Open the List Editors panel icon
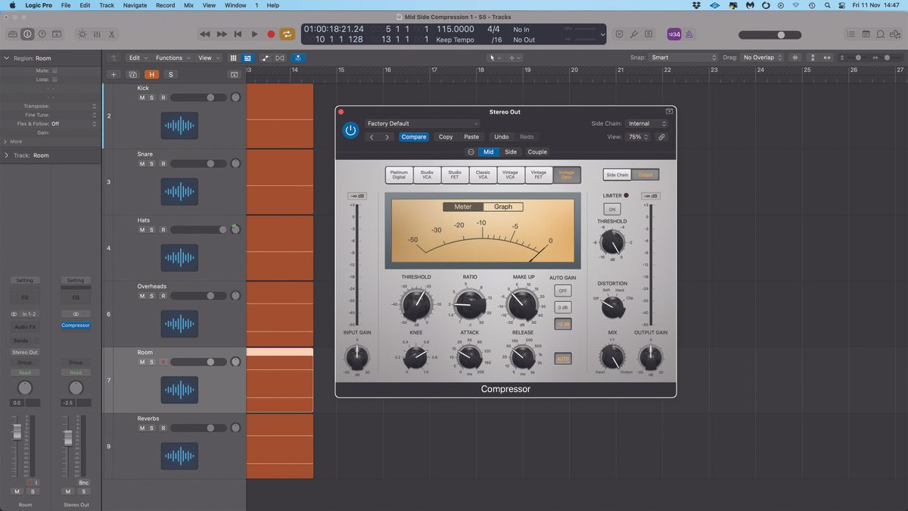Screen dimensions: 908x511 850,34
